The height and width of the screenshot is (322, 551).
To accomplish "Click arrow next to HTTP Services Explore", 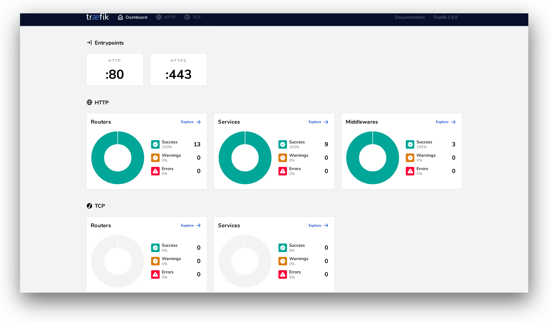I will click(x=326, y=122).
